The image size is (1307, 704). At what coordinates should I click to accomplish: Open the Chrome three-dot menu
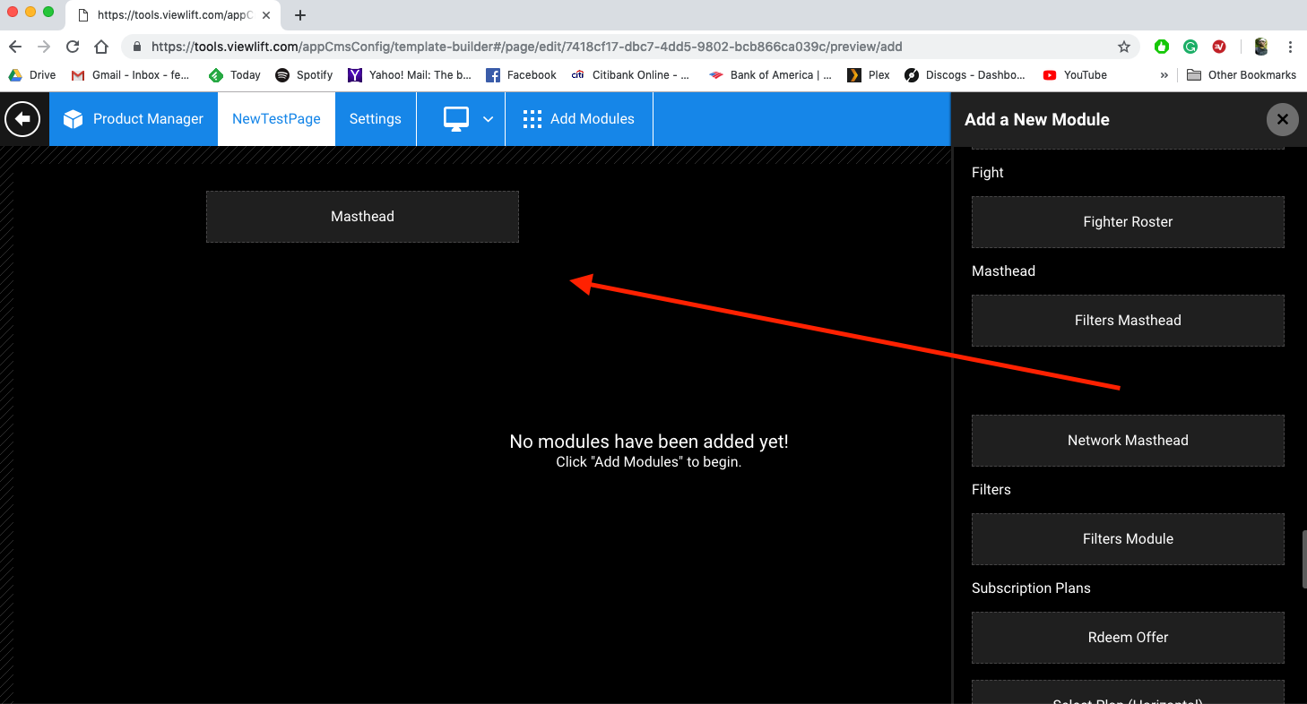(1291, 47)
